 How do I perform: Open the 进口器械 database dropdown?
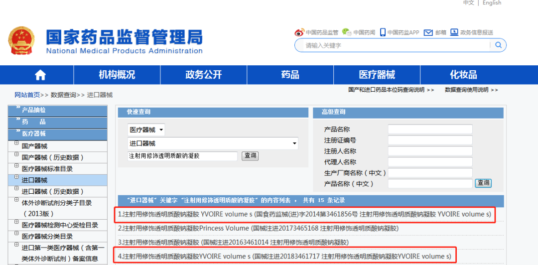point(213,143)
